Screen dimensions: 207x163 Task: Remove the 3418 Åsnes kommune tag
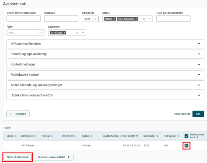tap(64, 33)
